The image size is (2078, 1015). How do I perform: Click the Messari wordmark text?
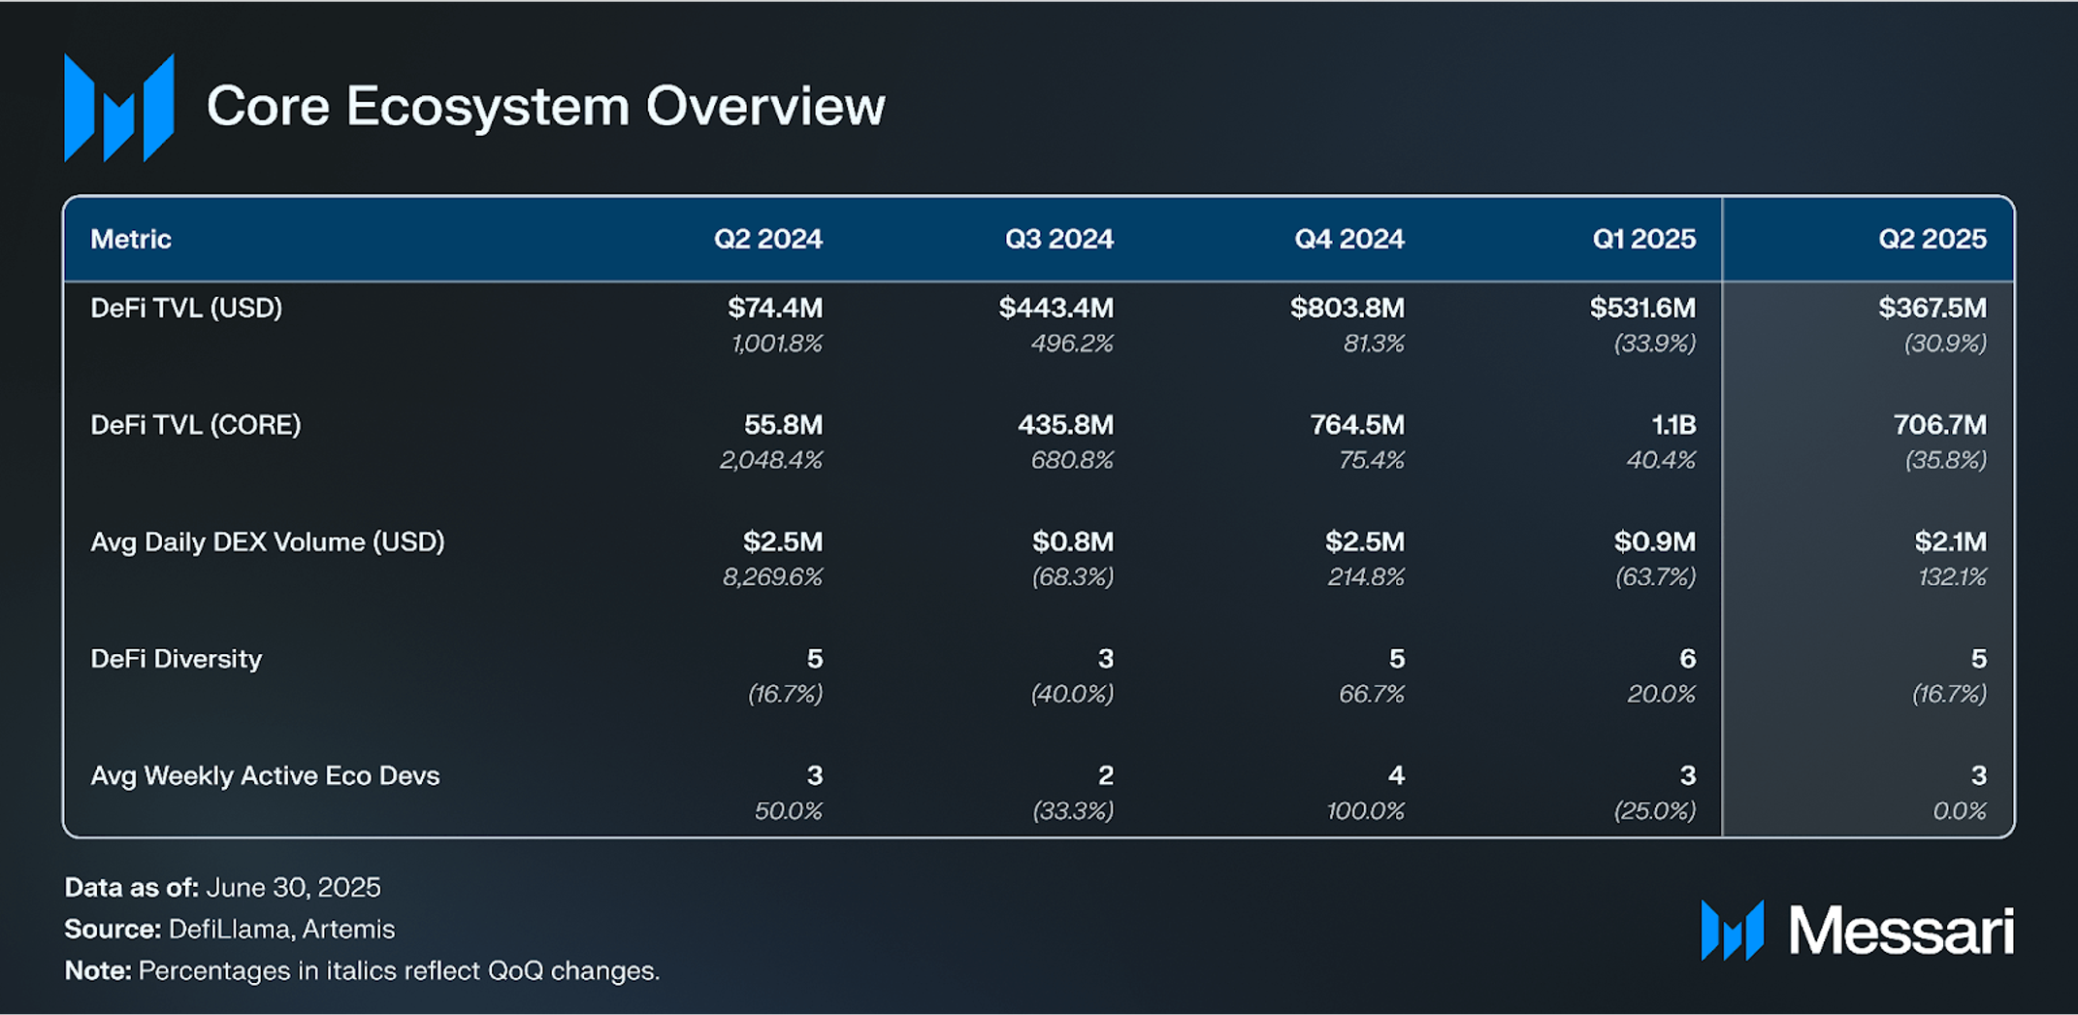click(1901, 931)
